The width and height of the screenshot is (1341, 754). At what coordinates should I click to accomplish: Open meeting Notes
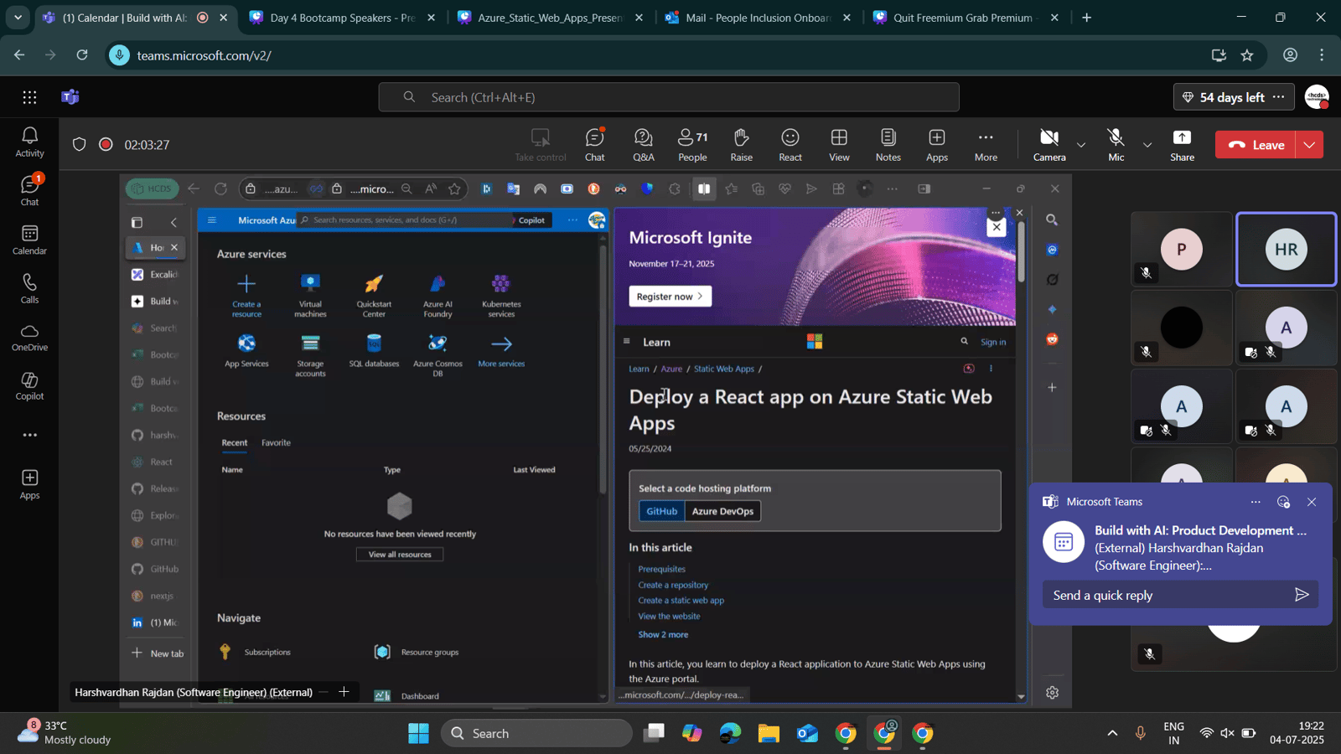pyautogui.click(x=888, y=145)
